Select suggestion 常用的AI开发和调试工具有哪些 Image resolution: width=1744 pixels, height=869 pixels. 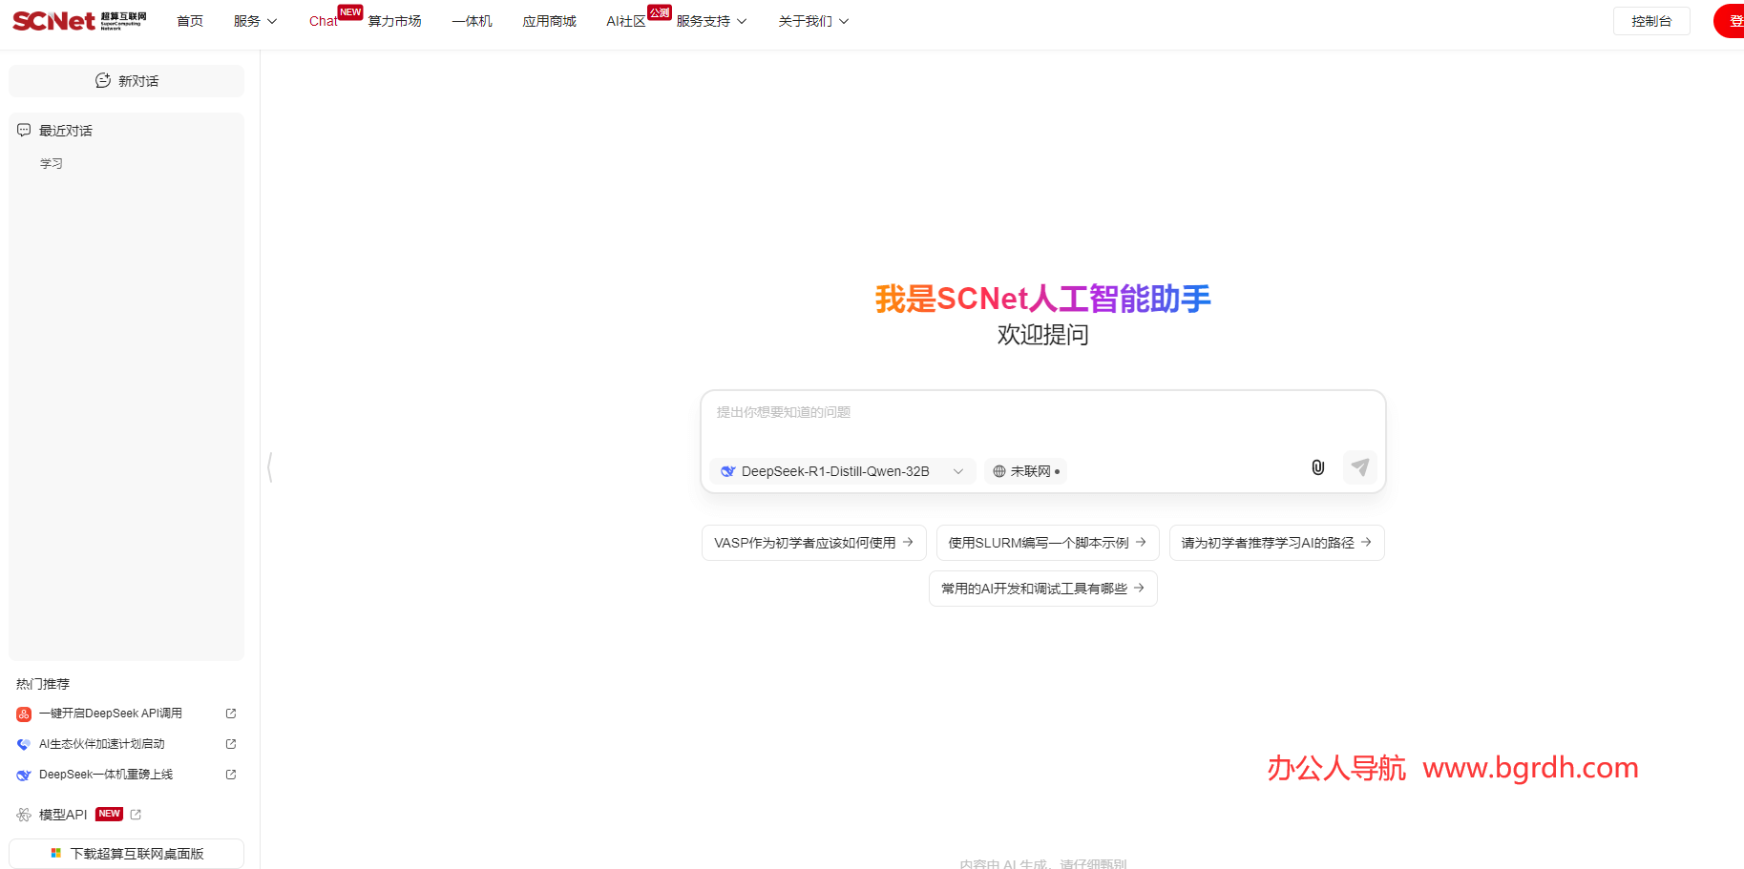[1042, 589]
